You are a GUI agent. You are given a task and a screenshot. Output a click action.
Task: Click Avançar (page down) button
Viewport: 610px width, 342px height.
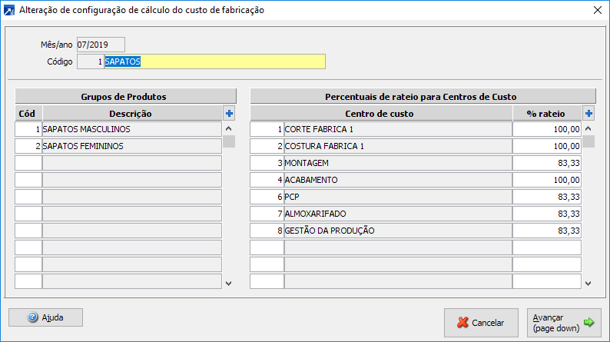(x=564, y=322)
